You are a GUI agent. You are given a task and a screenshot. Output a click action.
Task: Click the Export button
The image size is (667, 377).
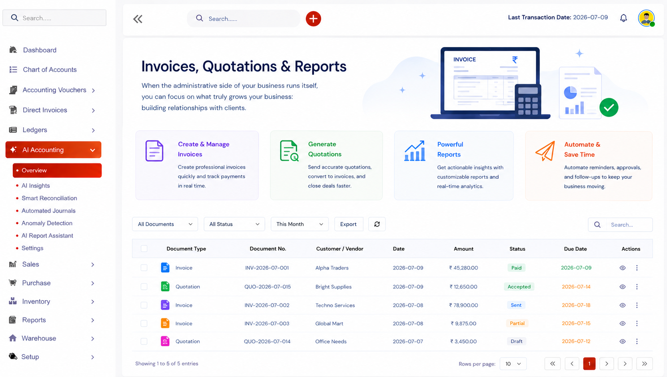click(x=348, y=224)
